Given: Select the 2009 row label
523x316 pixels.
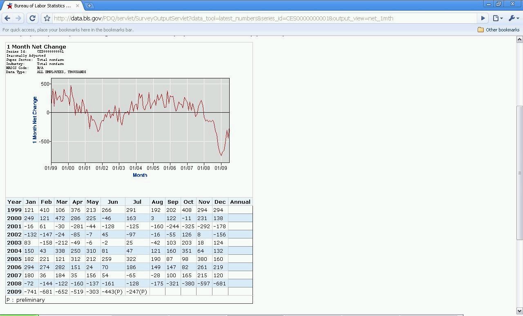Looking at the screenshot, I should [x=14, y=292].
